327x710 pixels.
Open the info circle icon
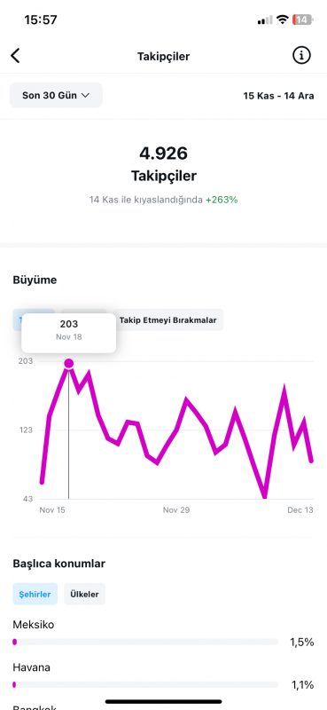pos(301,56)
